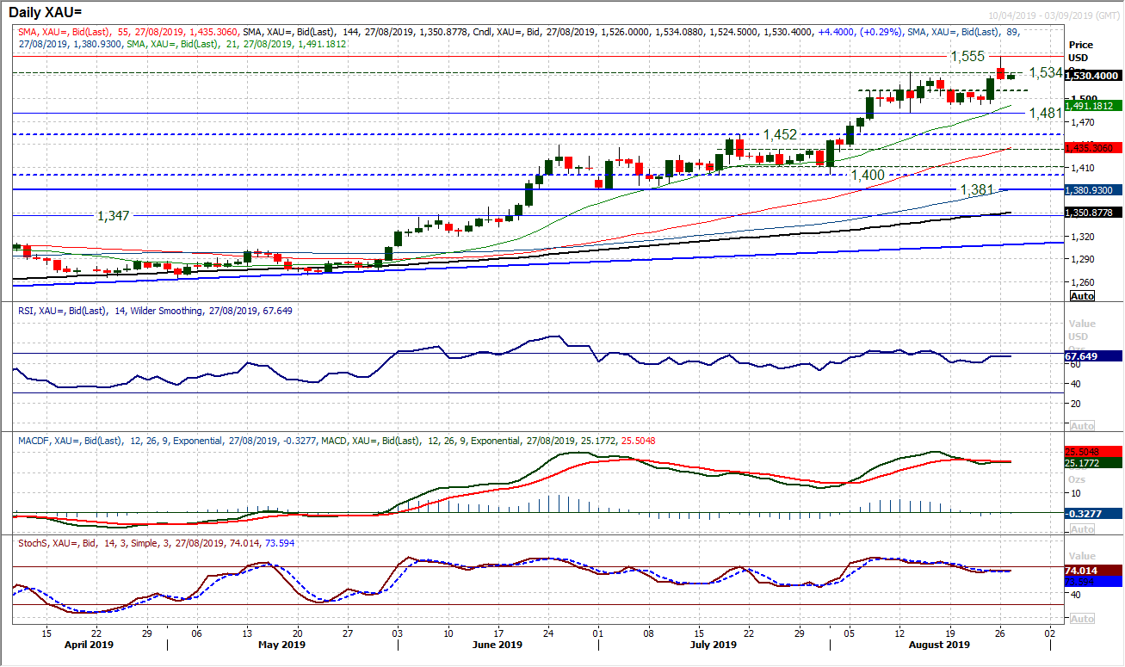
Task: Click the Auto scale button on the RSI panel
Action: coord(1082,426)
